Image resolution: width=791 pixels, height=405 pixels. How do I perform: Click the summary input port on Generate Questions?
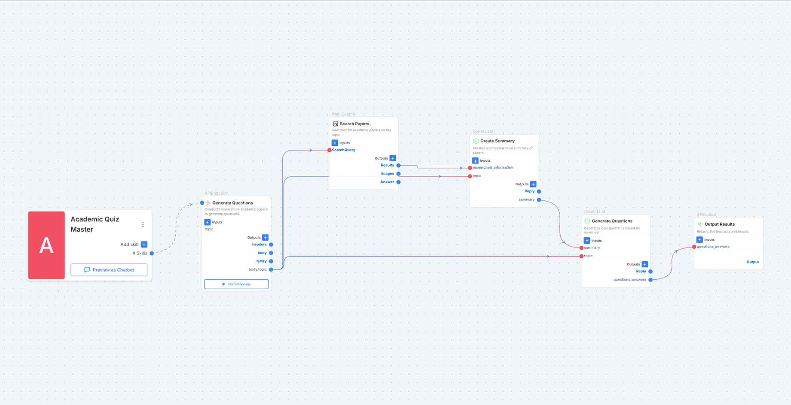(581, 248)
